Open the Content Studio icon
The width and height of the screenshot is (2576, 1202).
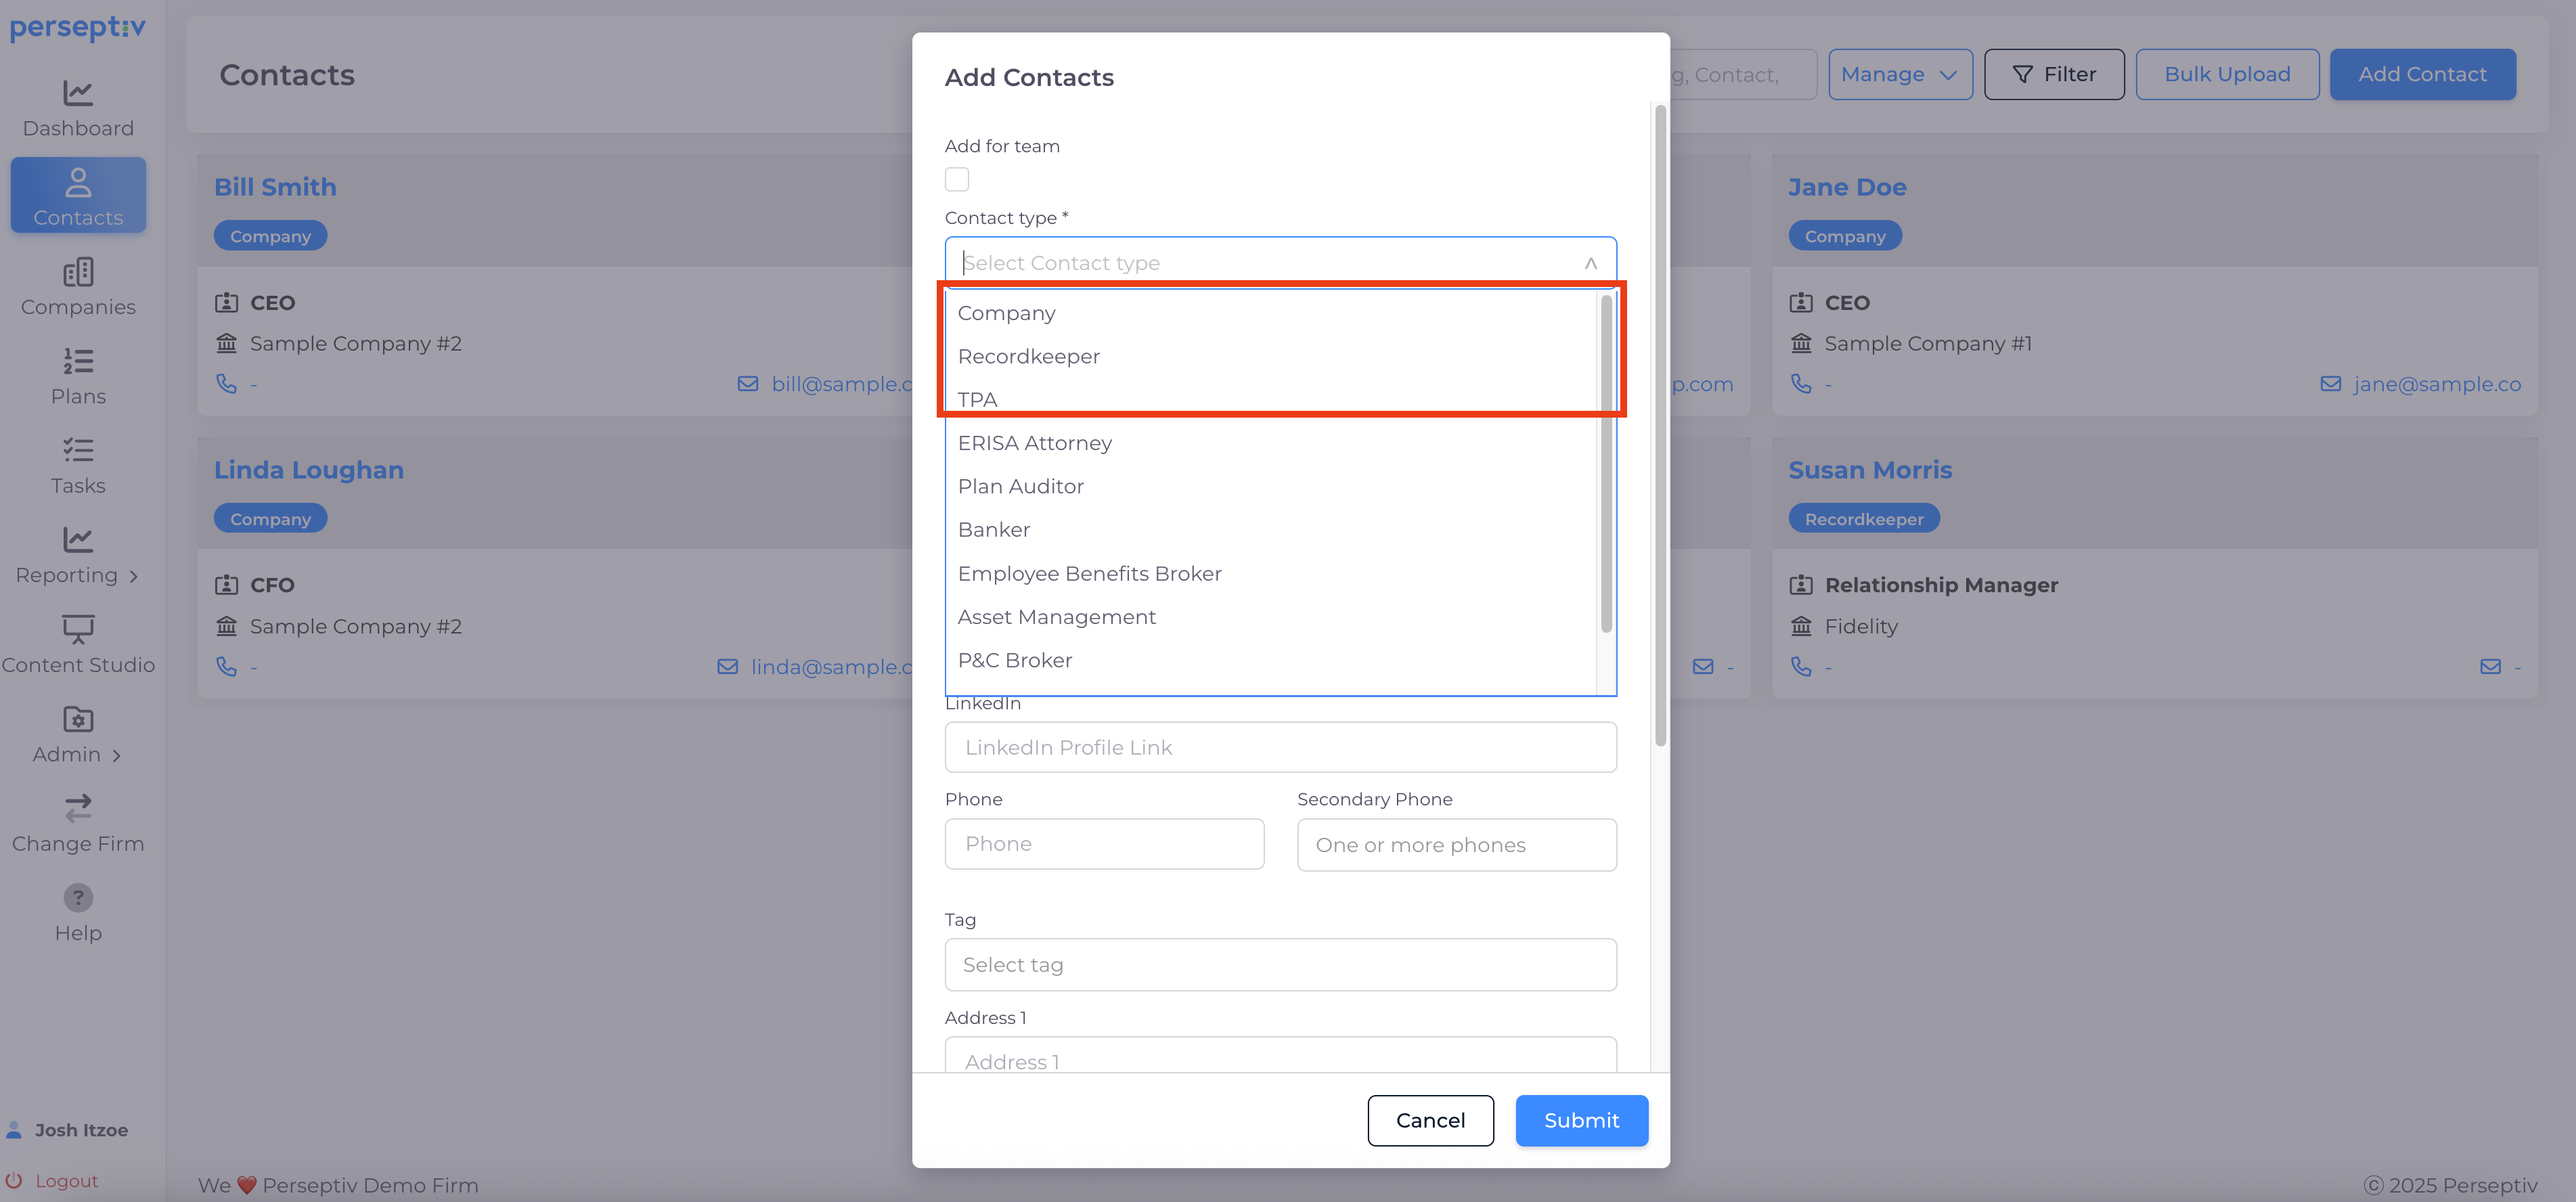[x=78, y=629]
